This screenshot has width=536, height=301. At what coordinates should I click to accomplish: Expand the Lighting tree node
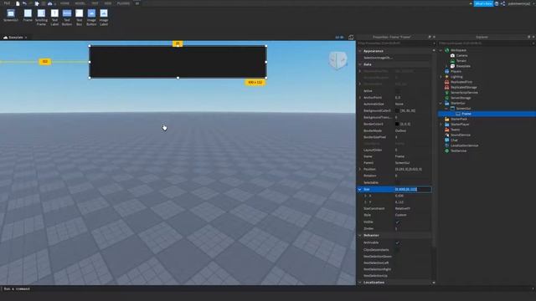coord(441,77)
